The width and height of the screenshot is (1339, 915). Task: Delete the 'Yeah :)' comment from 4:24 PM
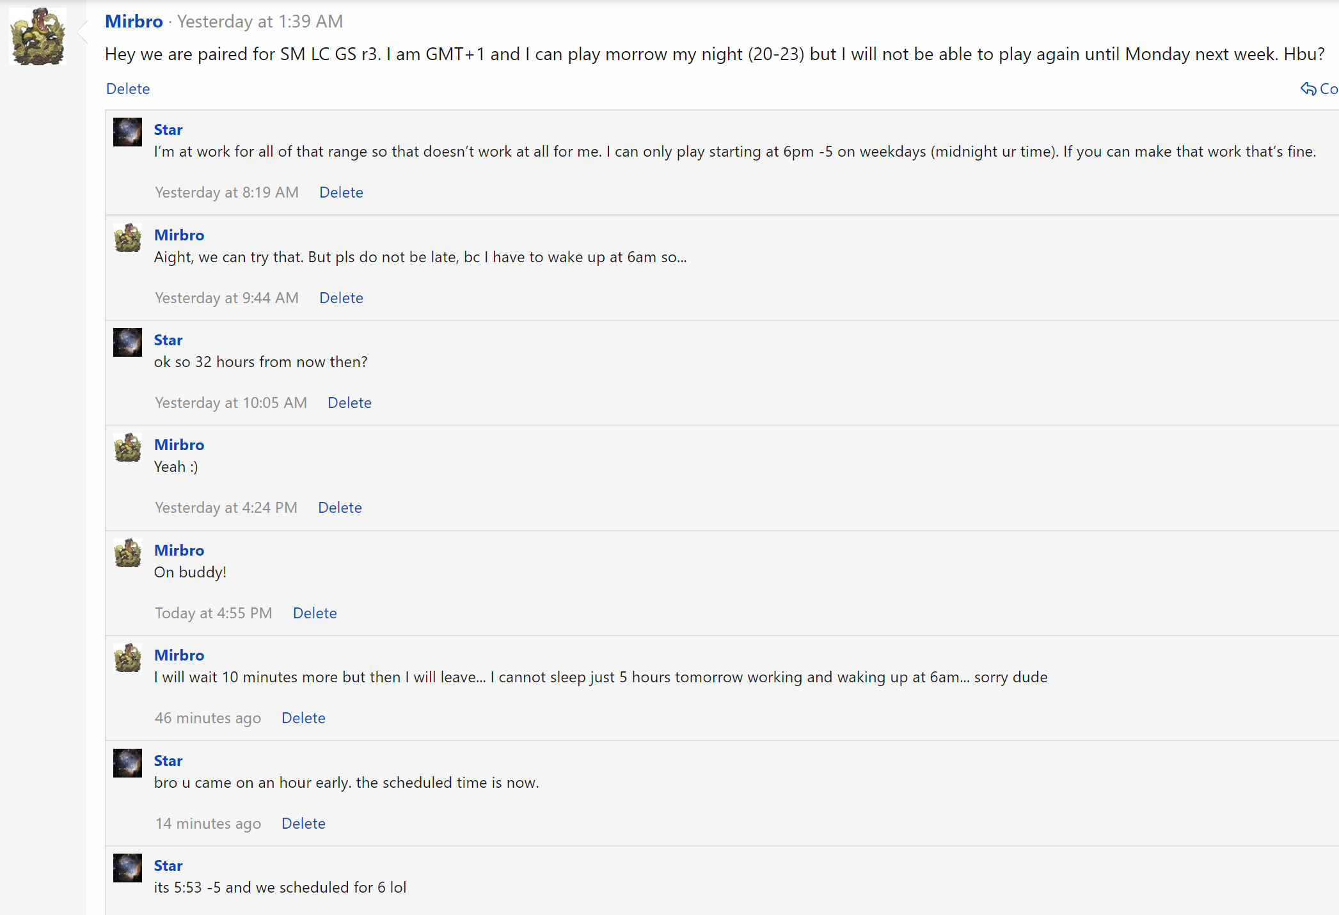[x=340, y=508]
